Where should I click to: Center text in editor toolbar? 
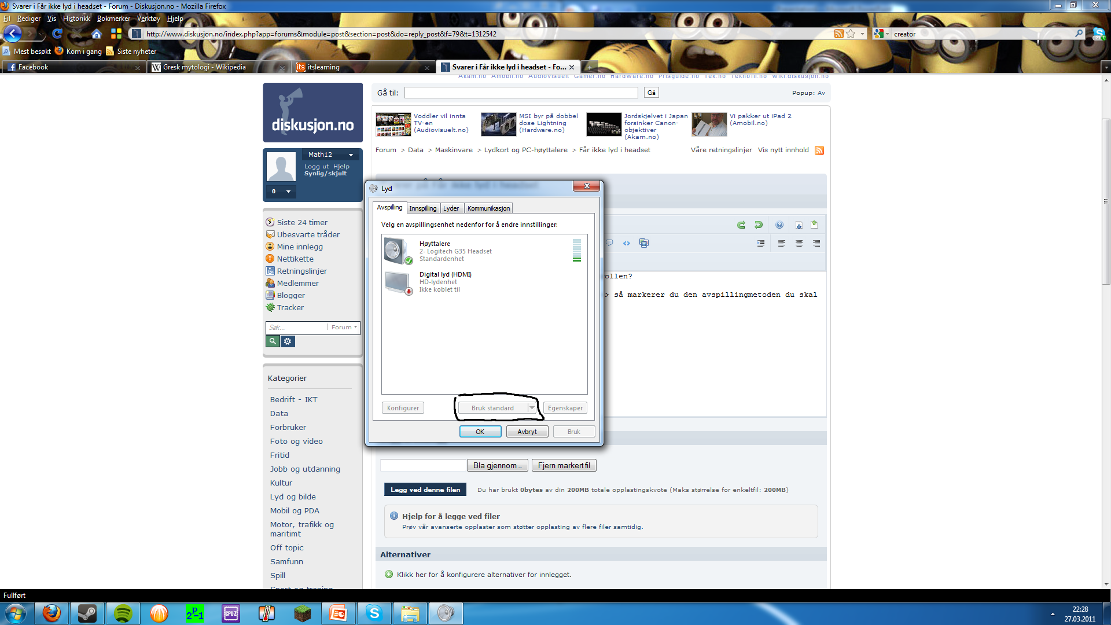tap(799, 244)
